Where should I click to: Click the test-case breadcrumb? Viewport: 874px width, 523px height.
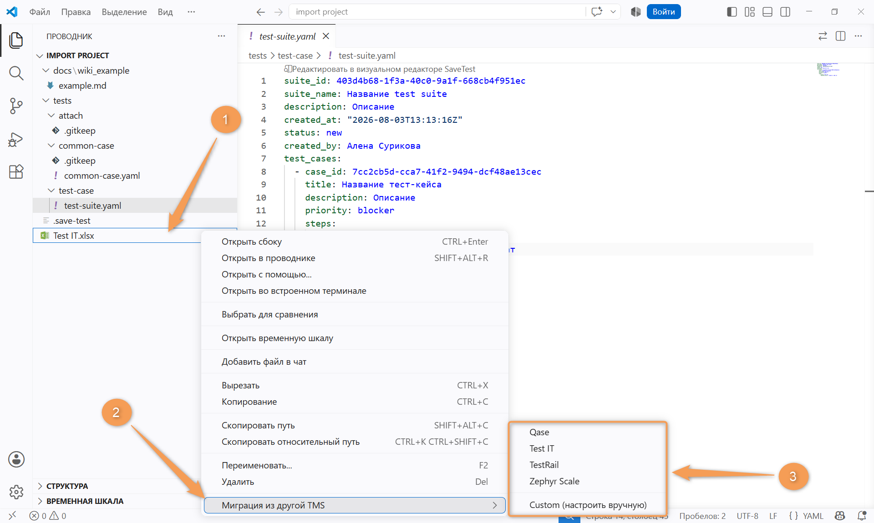295,55
